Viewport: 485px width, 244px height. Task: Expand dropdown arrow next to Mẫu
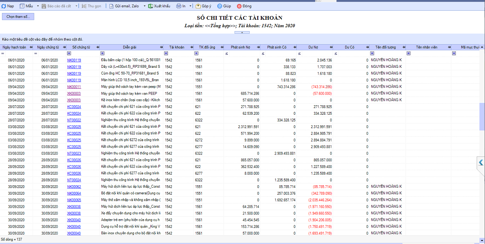(x=38, y=6)
